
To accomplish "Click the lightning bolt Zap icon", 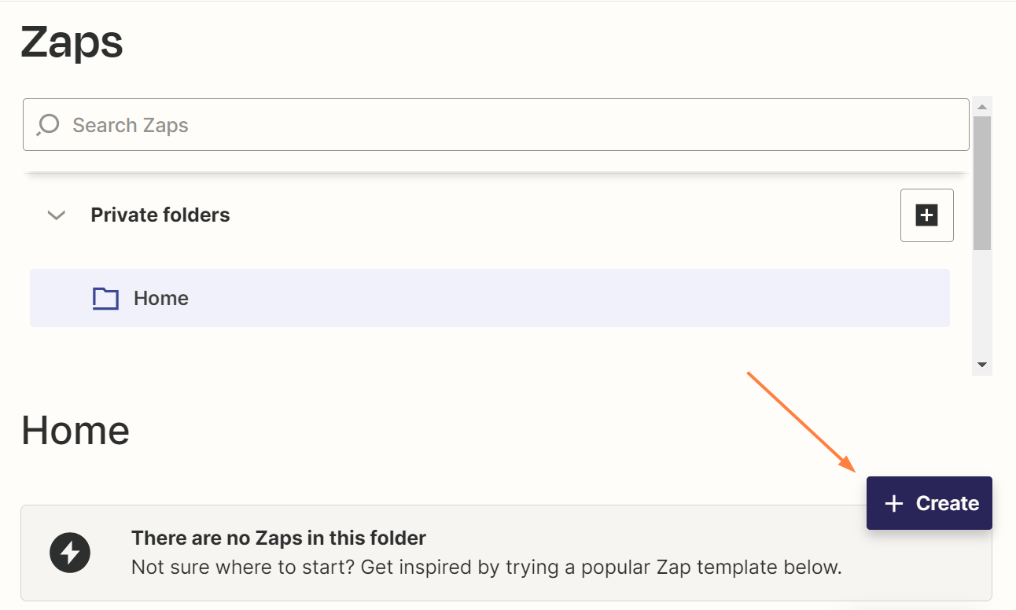I will (x=70, y=553).
